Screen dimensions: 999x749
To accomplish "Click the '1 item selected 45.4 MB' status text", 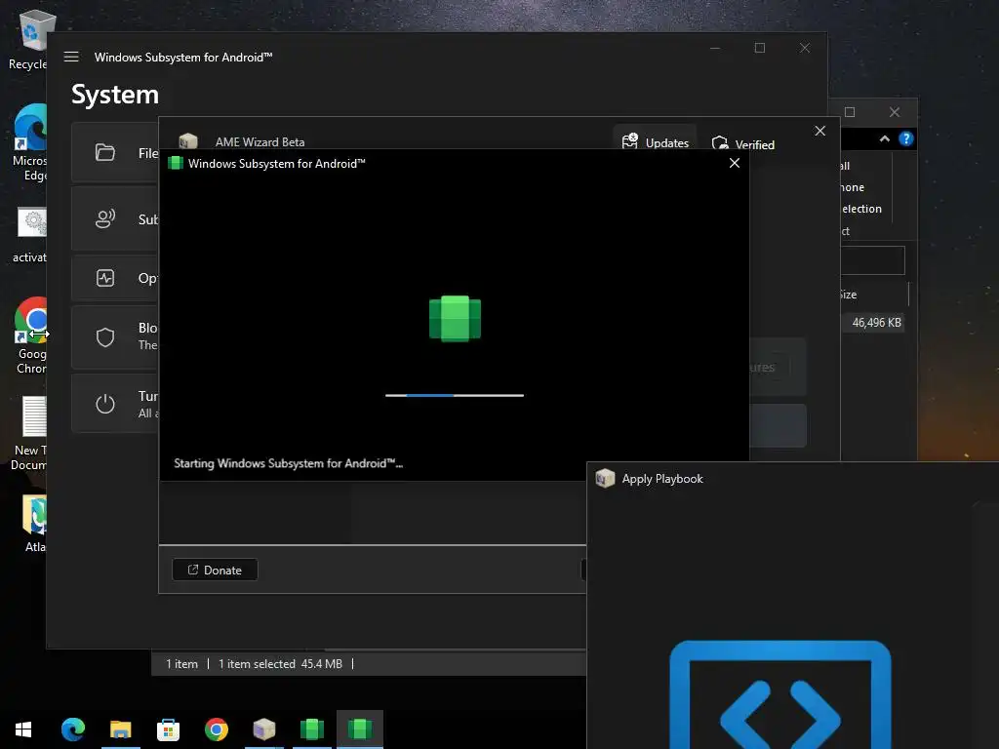I will click(280, 663).
